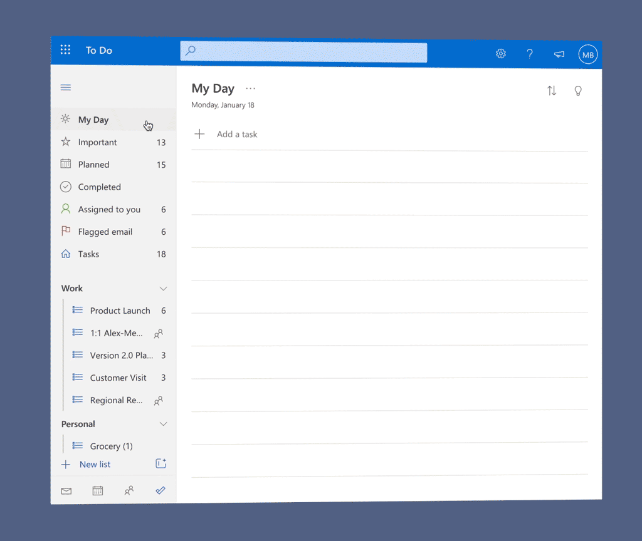Screen dimensions: 642x541
Task: Select the Important smart list
Action: 97,142
